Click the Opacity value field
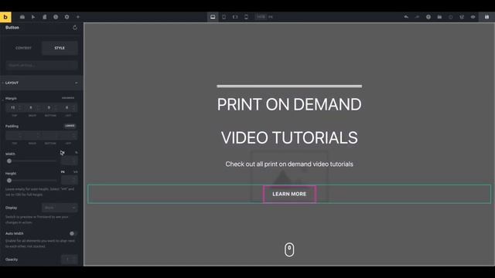495x278 pixels. click(69, 259)
